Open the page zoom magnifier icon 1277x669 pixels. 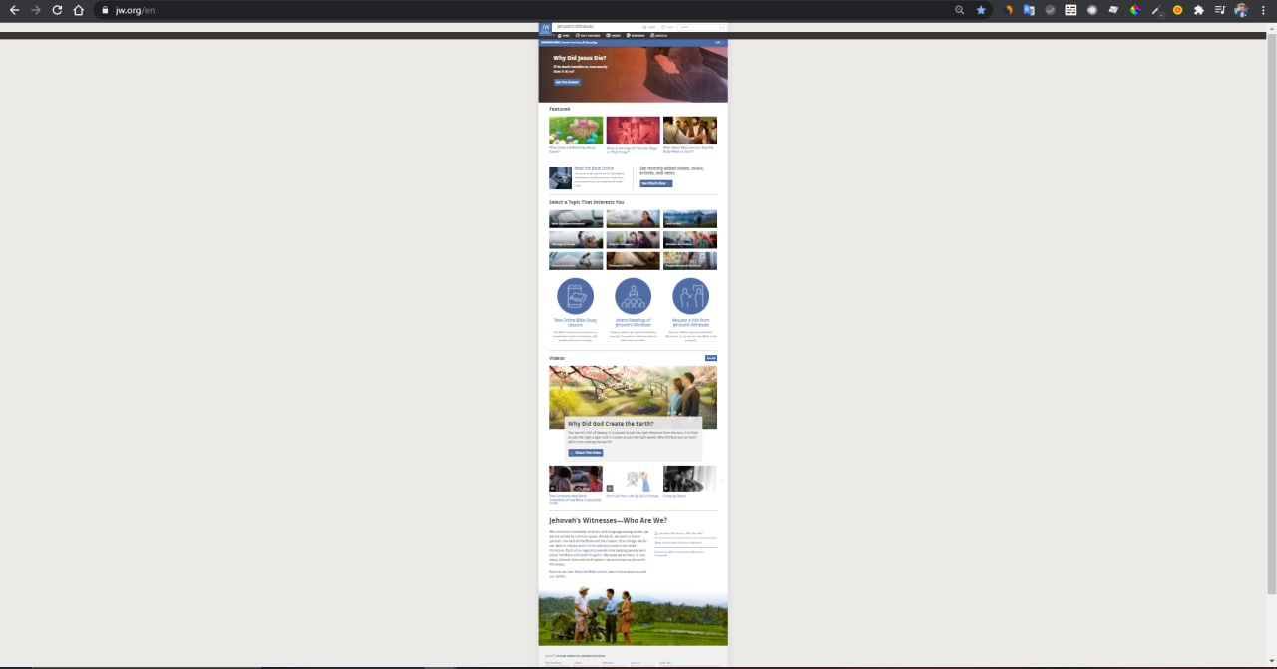tap(960, 10)
